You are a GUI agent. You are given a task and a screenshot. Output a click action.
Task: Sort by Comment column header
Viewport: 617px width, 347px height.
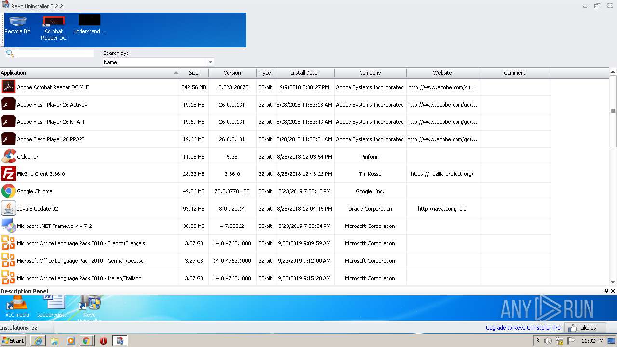(x=515, y=73)
